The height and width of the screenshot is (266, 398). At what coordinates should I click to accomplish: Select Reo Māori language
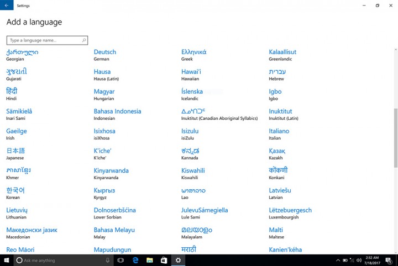(x=20, y=250)
